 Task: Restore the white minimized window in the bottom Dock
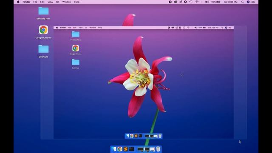click(x=152, y=149)
